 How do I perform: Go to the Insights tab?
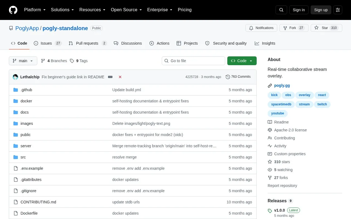265,43
